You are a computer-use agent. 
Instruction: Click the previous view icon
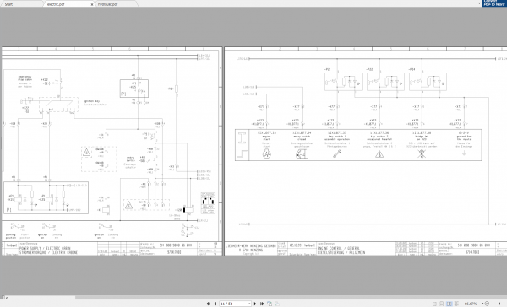(x=270, y=304)
